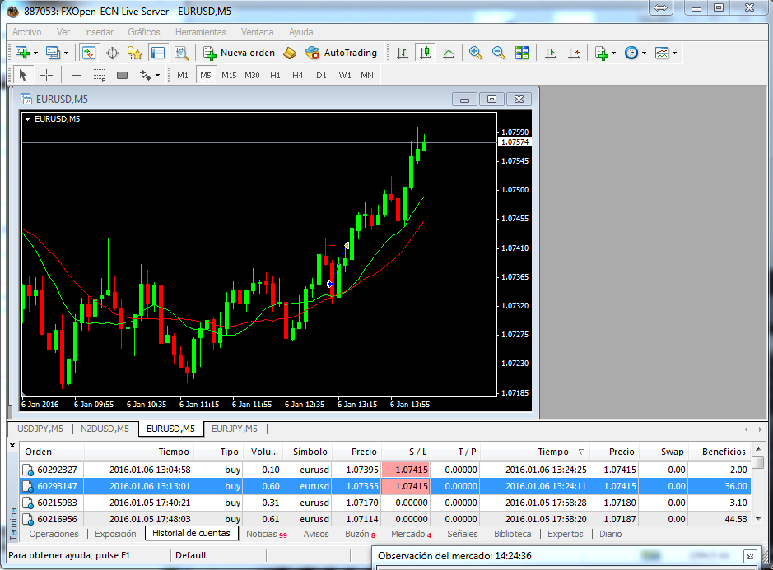773x570 pixels.
Task: Switch to the NZDUSD,M5 chart tab
Action: 105,429
